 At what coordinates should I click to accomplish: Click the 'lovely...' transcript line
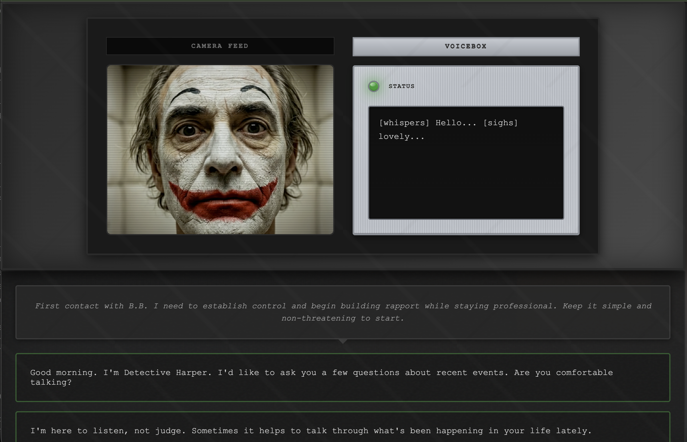401,137
